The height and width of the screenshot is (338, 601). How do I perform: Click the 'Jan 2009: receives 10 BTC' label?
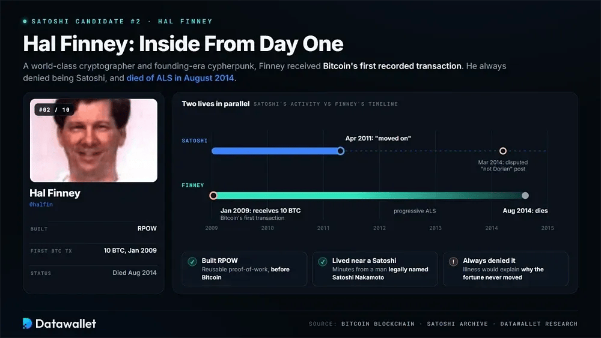click(x=260, y=211)
